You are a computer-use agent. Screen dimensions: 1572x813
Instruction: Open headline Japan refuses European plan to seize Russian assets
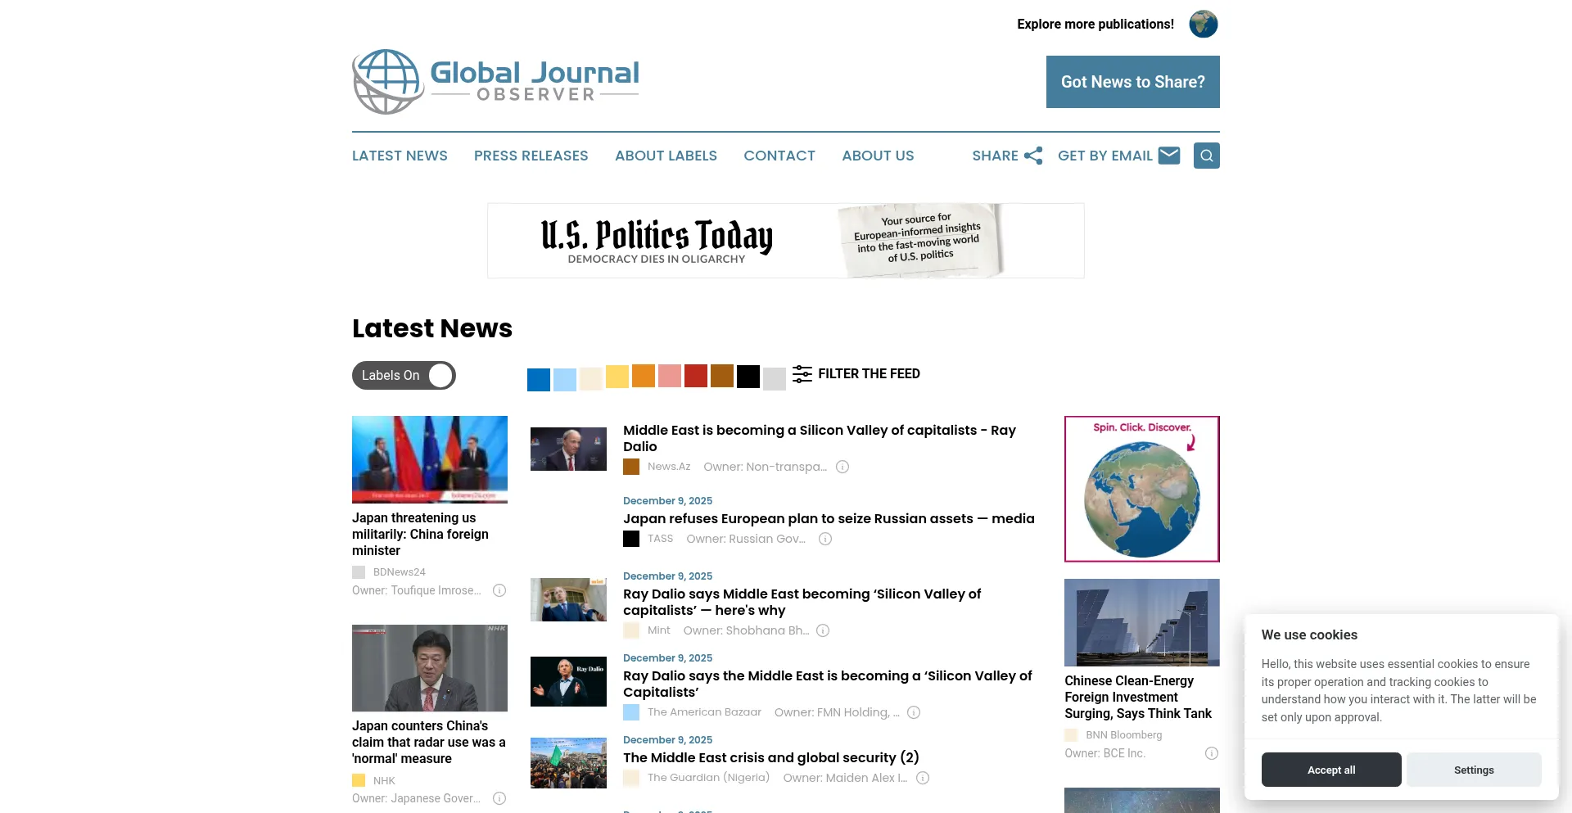click(829, 518)
